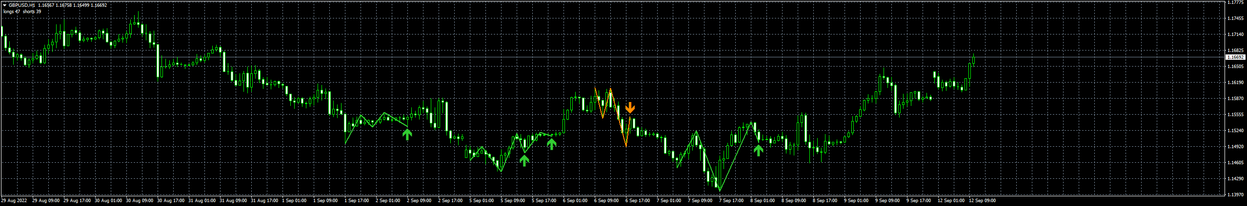The image size is (1247, 206).
Task: Click the '30 Aug 01:00' time axis label
Action: 108,201
